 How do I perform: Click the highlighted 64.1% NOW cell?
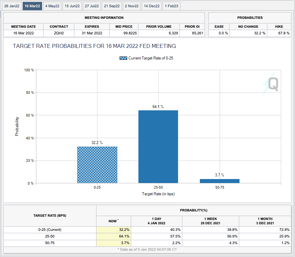pos(114,236)
